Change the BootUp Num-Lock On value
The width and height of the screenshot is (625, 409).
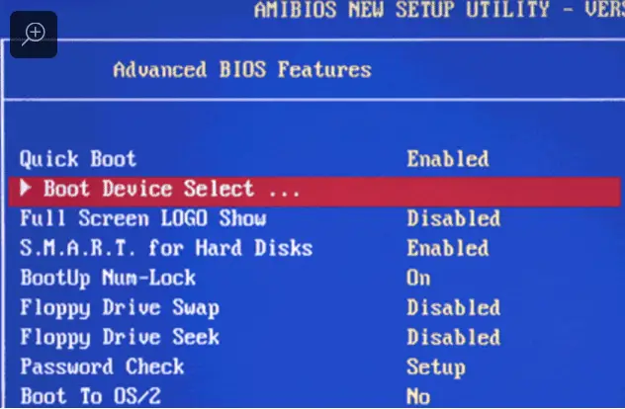[x=418, y=278]
